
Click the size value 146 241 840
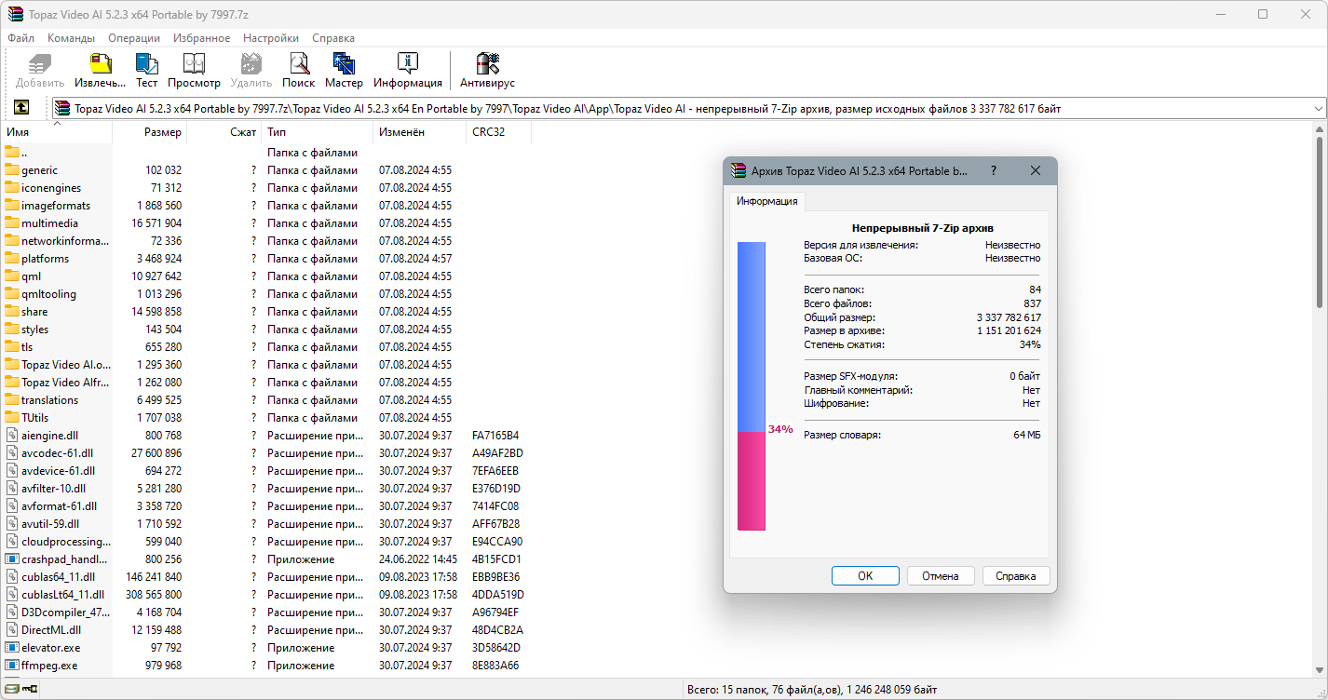153,576
